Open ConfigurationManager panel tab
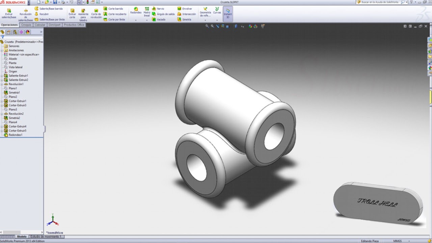Image resolution: width=432 pixels, height=243 pixels. click(15, 32)
